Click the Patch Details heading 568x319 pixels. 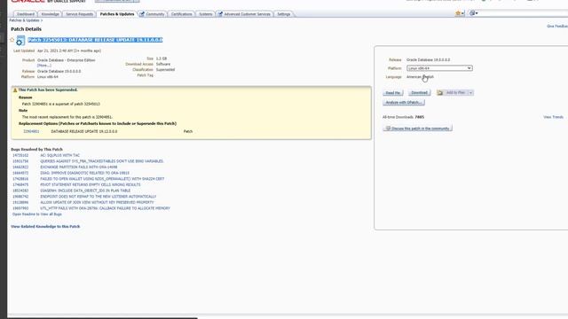tap(26, 29)
